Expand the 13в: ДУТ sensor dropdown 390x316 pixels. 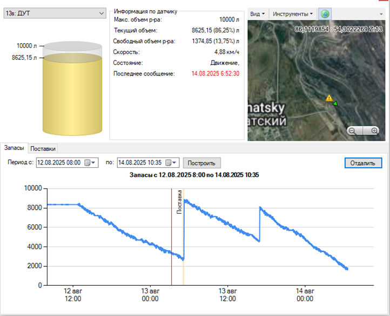101,13
